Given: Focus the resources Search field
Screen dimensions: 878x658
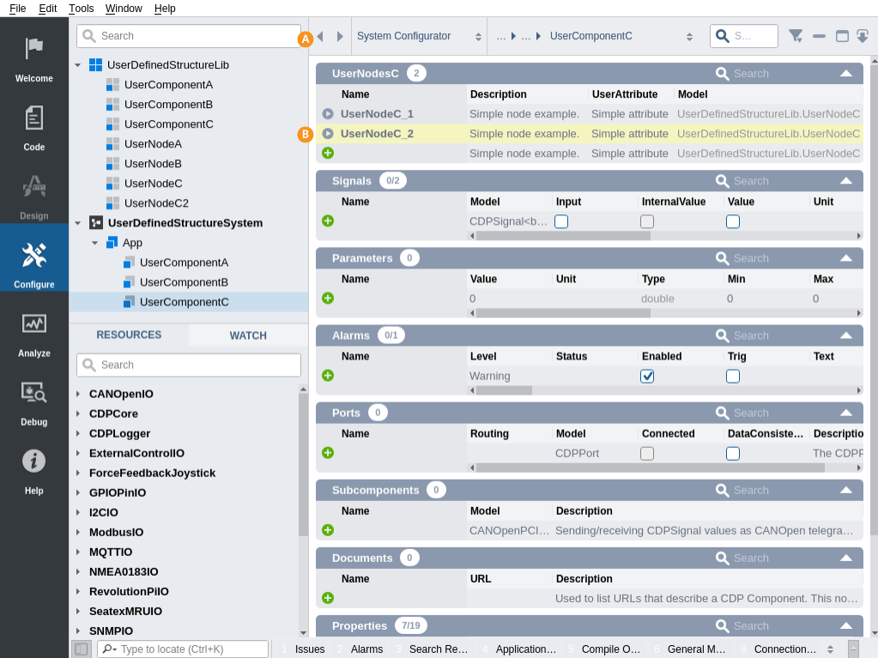Looking at the screenshot, I should tap(189, 365).
